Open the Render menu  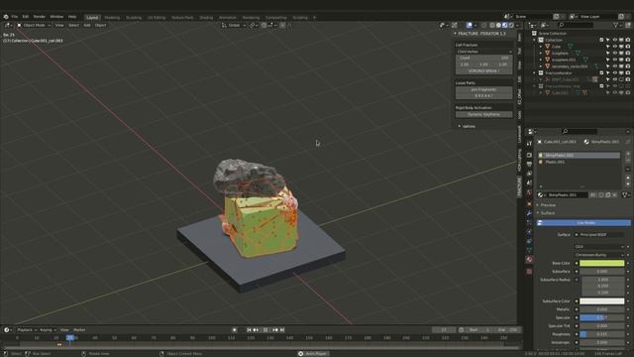point(40,17)
